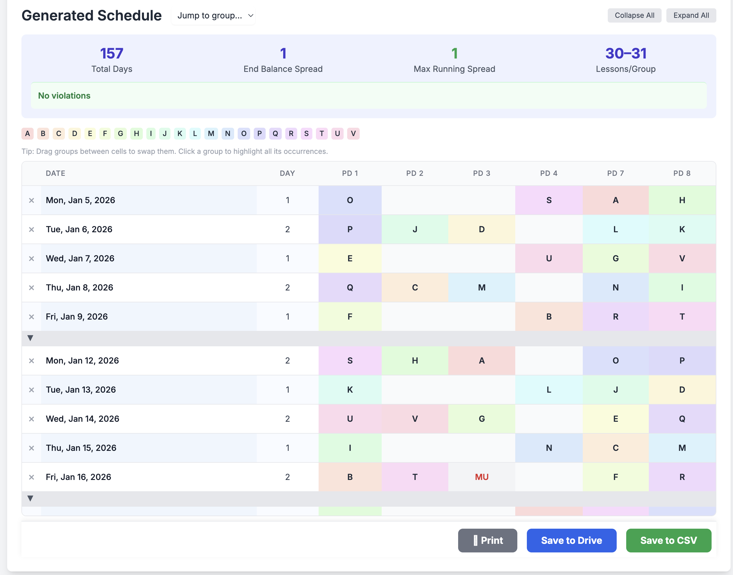Click the X icon beside Tue, Jan 6
Screen dimensions: 733x575
coord(31,229)
